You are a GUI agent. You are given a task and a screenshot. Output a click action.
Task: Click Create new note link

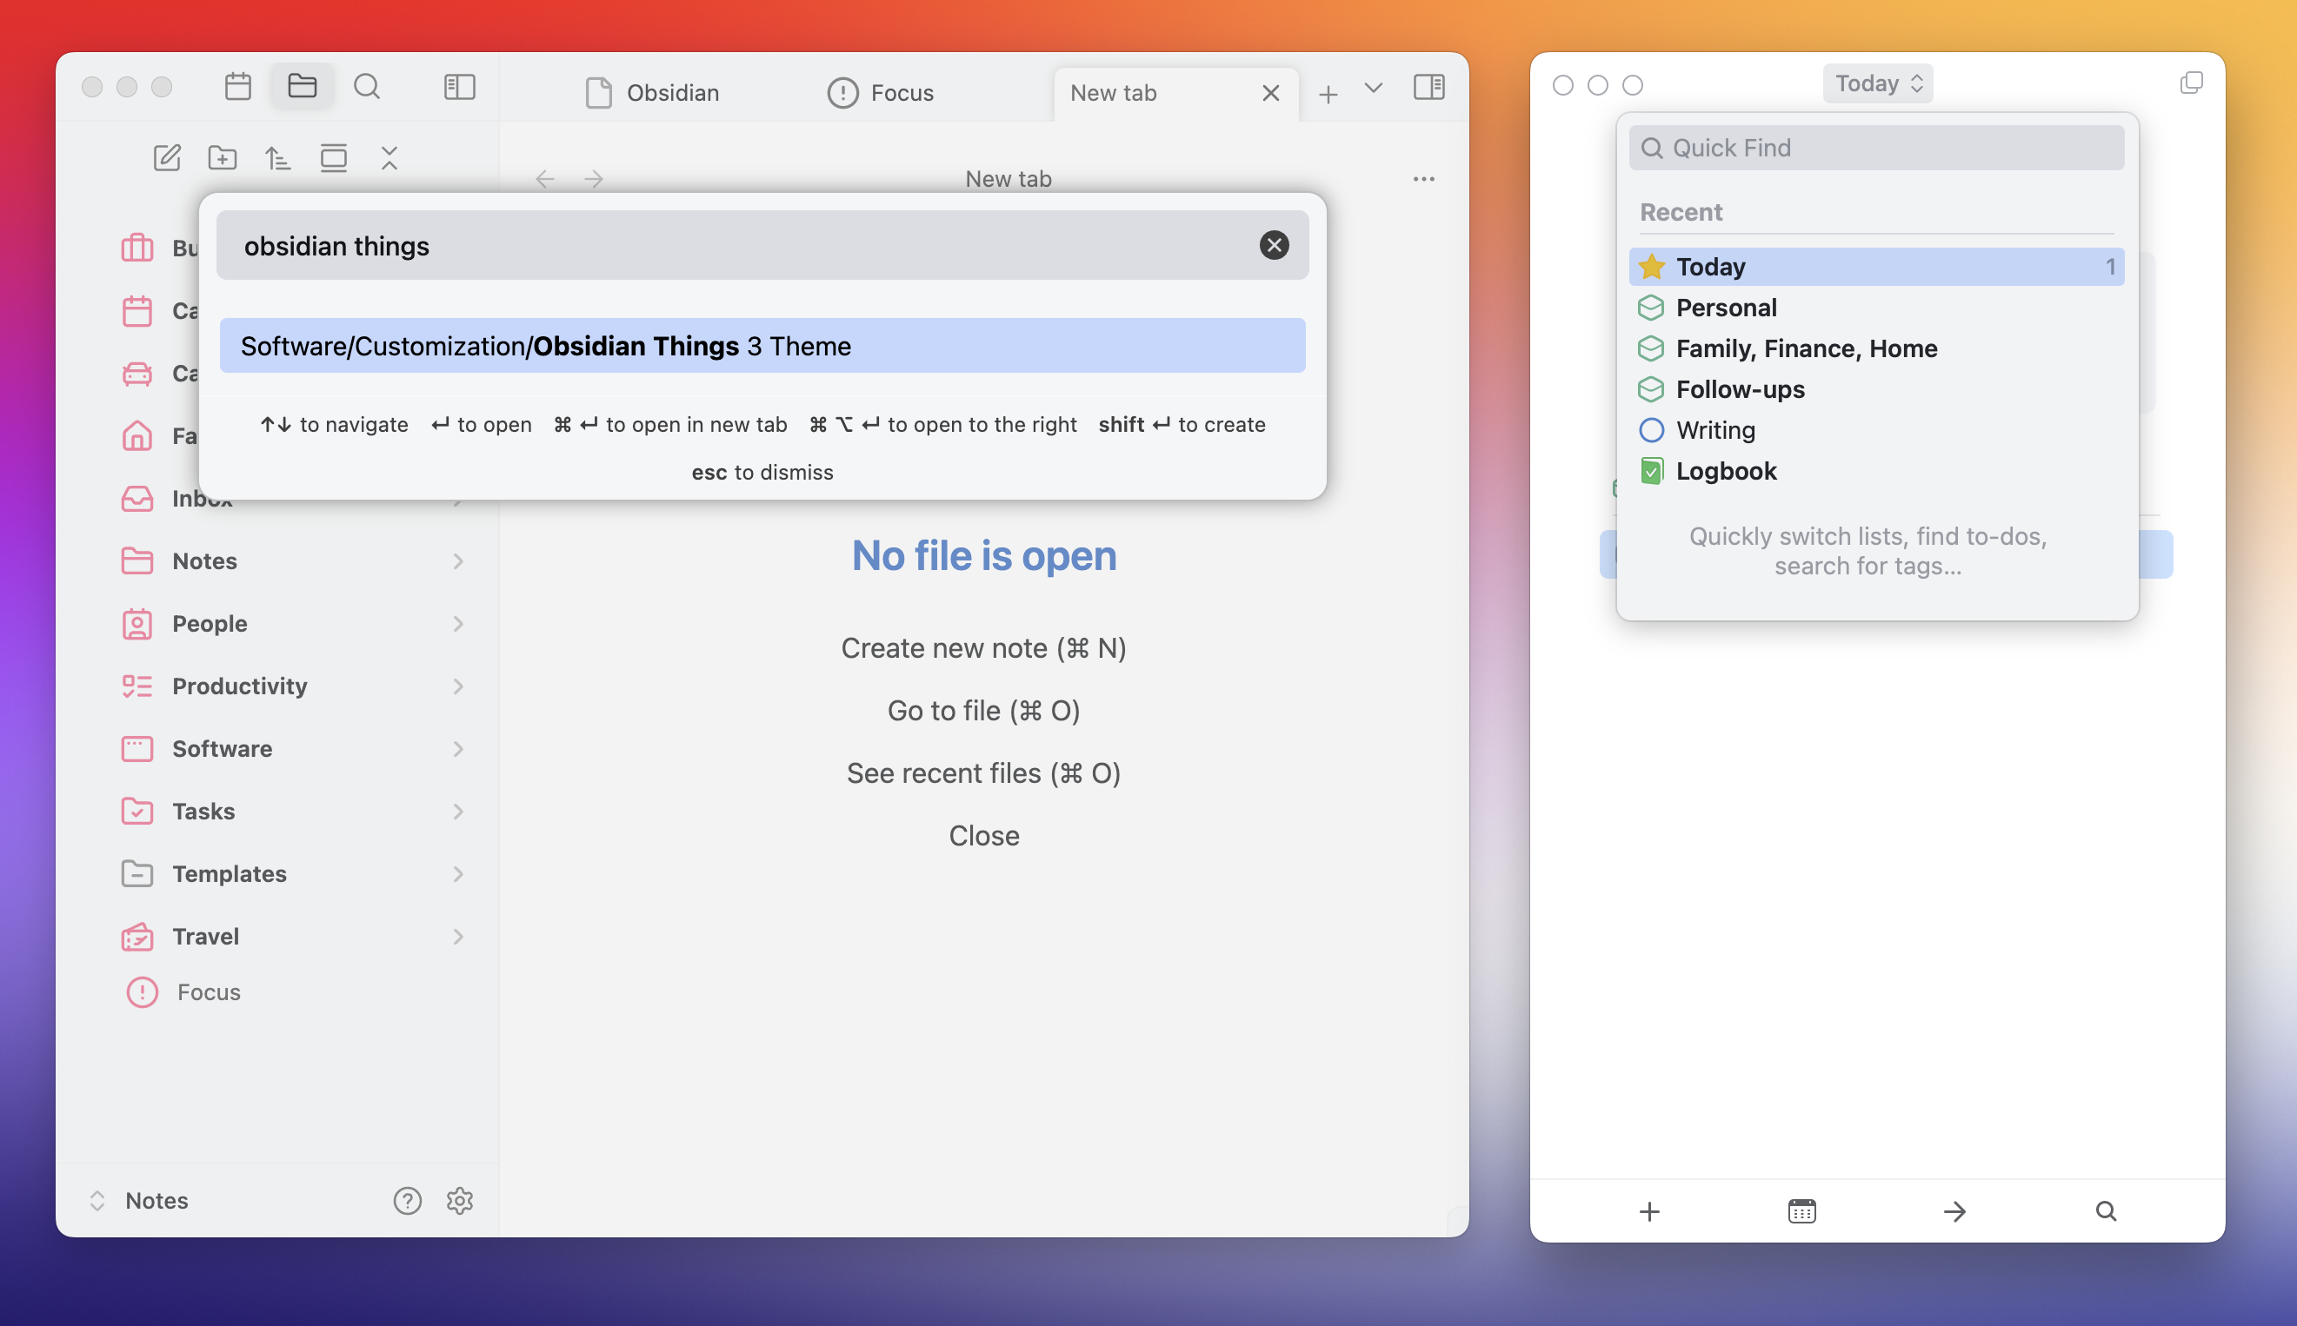coord(984,648)
